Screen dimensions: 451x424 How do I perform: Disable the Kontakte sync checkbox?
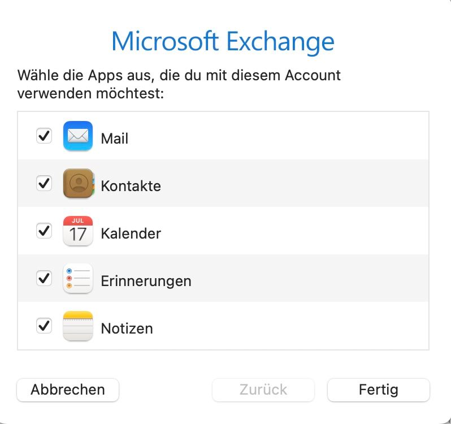point(44,183)
